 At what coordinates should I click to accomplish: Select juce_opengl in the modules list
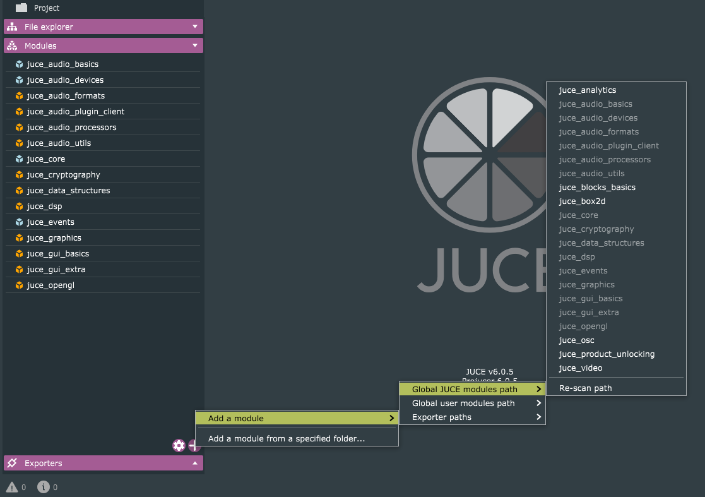(x=103, y=285)
